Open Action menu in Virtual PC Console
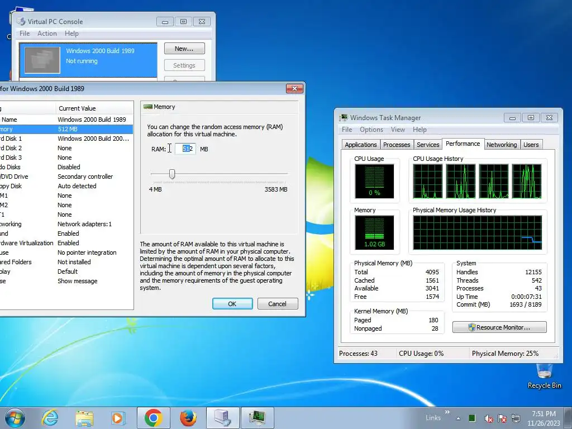The height and width of the screenshot is (429, 572). point(47,33)
